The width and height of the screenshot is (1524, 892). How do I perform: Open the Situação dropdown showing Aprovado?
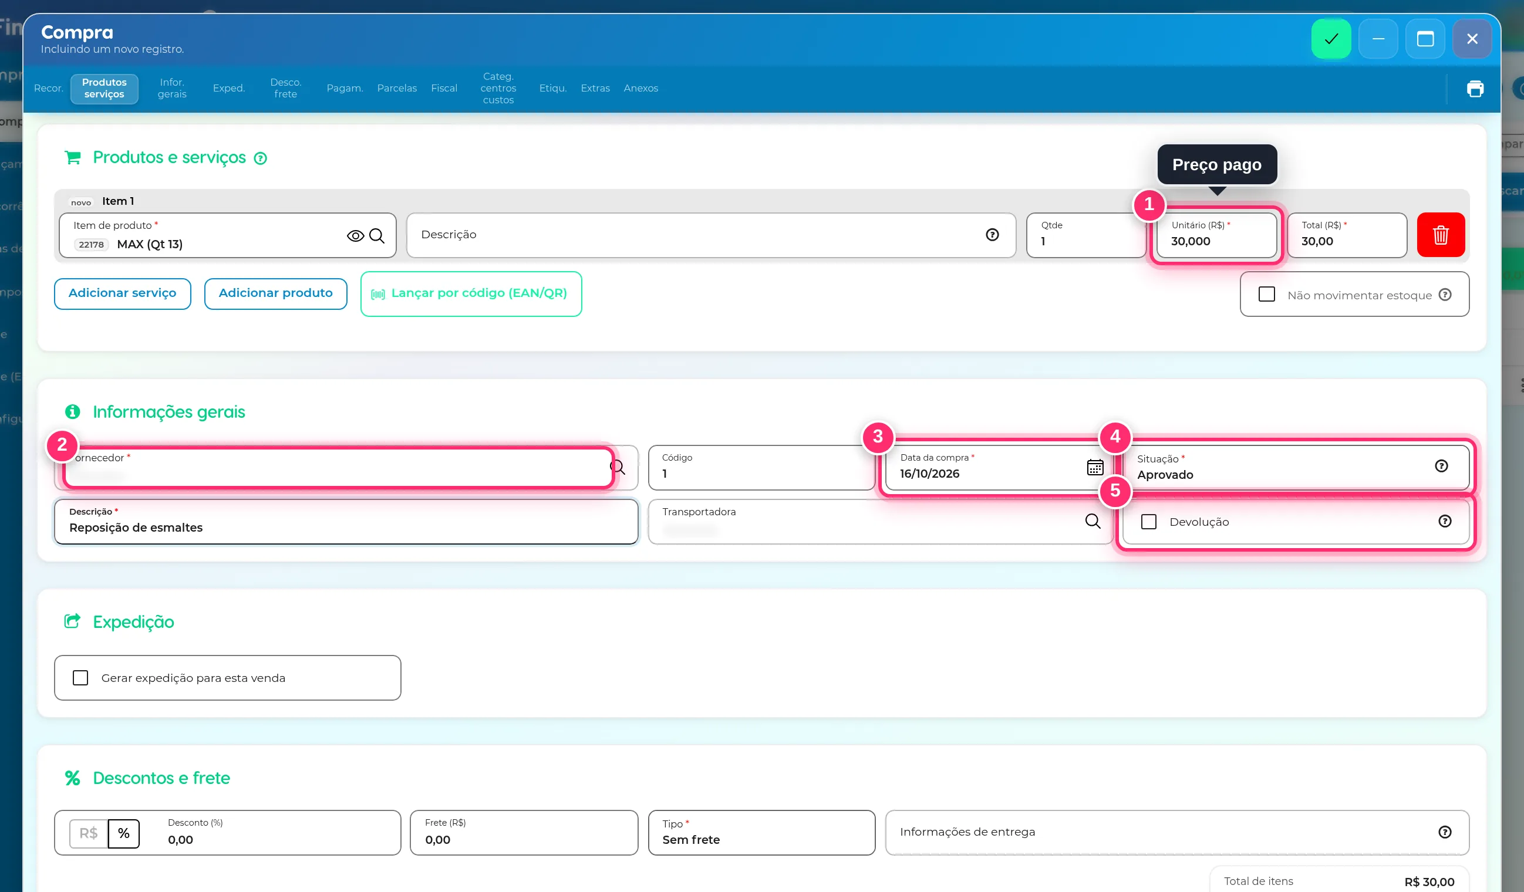(x=1296, y=467)
